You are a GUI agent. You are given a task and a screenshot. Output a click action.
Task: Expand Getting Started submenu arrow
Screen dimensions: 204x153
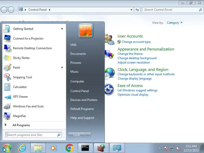[x=62, y=29]
